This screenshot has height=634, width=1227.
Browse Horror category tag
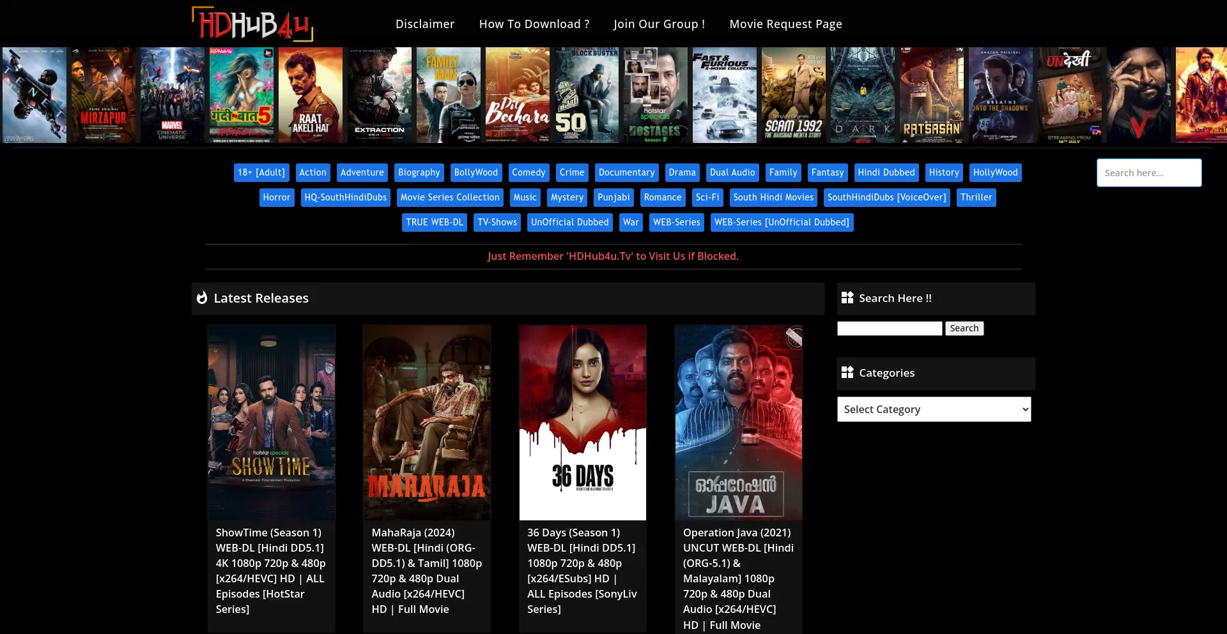click(277, 197)
